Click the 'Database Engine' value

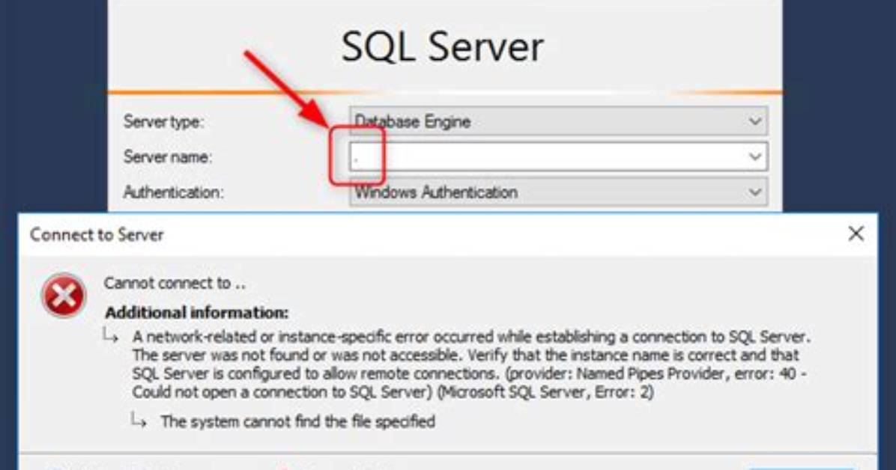click(x=413, y=122)
